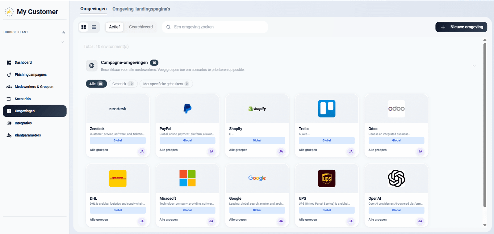Switch to list view
The width and height of the screenshot is (494, 234).
point(94,27)
